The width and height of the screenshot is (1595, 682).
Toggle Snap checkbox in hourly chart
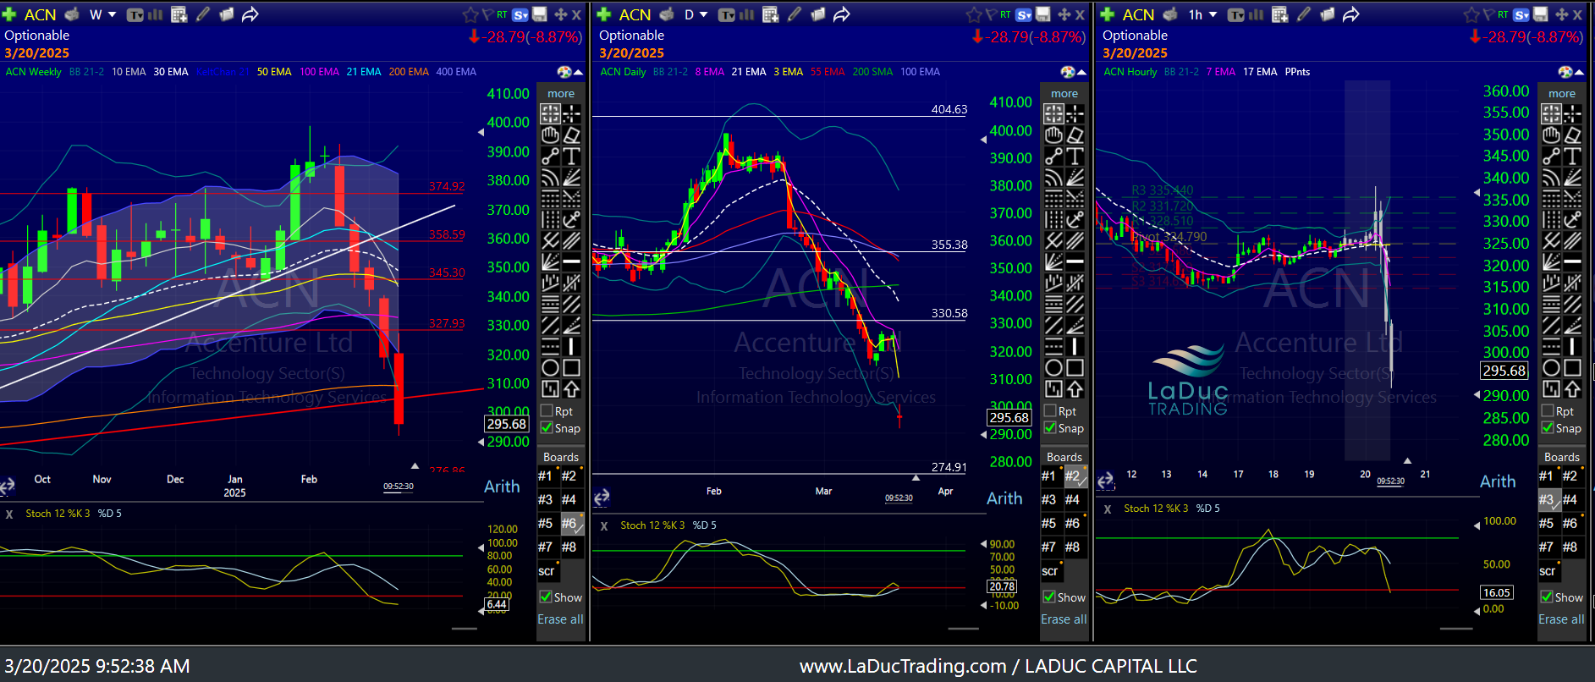coord(1548,428)
